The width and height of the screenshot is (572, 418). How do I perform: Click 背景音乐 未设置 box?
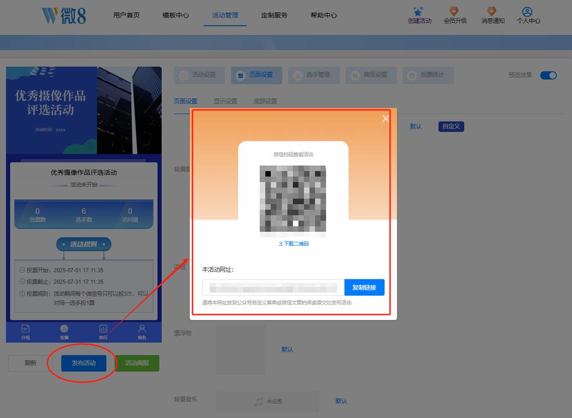coord(267,402)
